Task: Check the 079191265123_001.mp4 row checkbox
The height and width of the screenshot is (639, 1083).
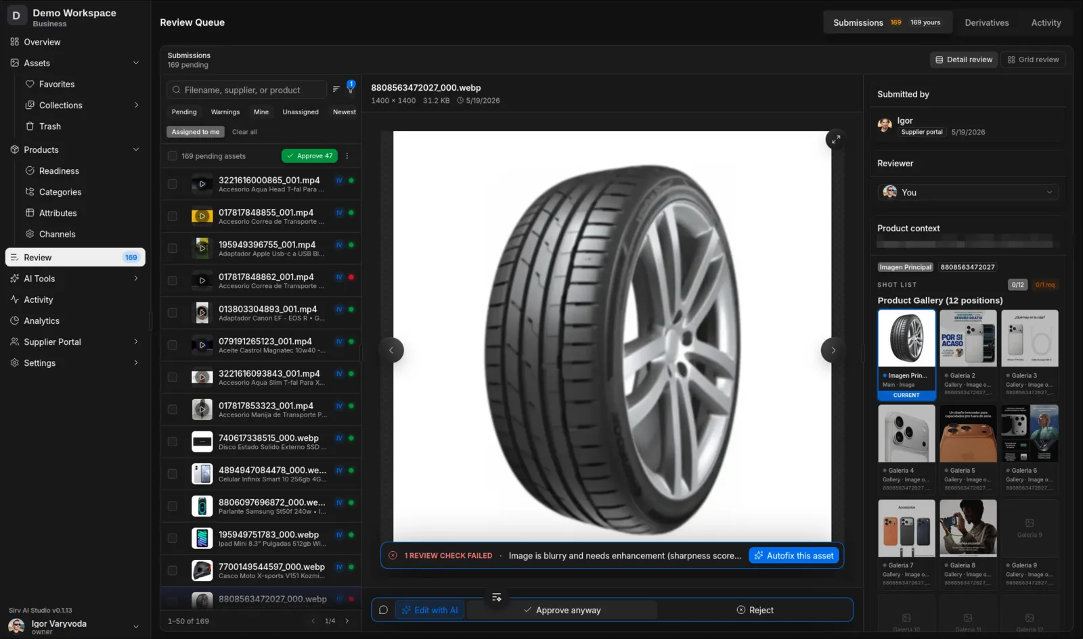Action: pos(173,345)
